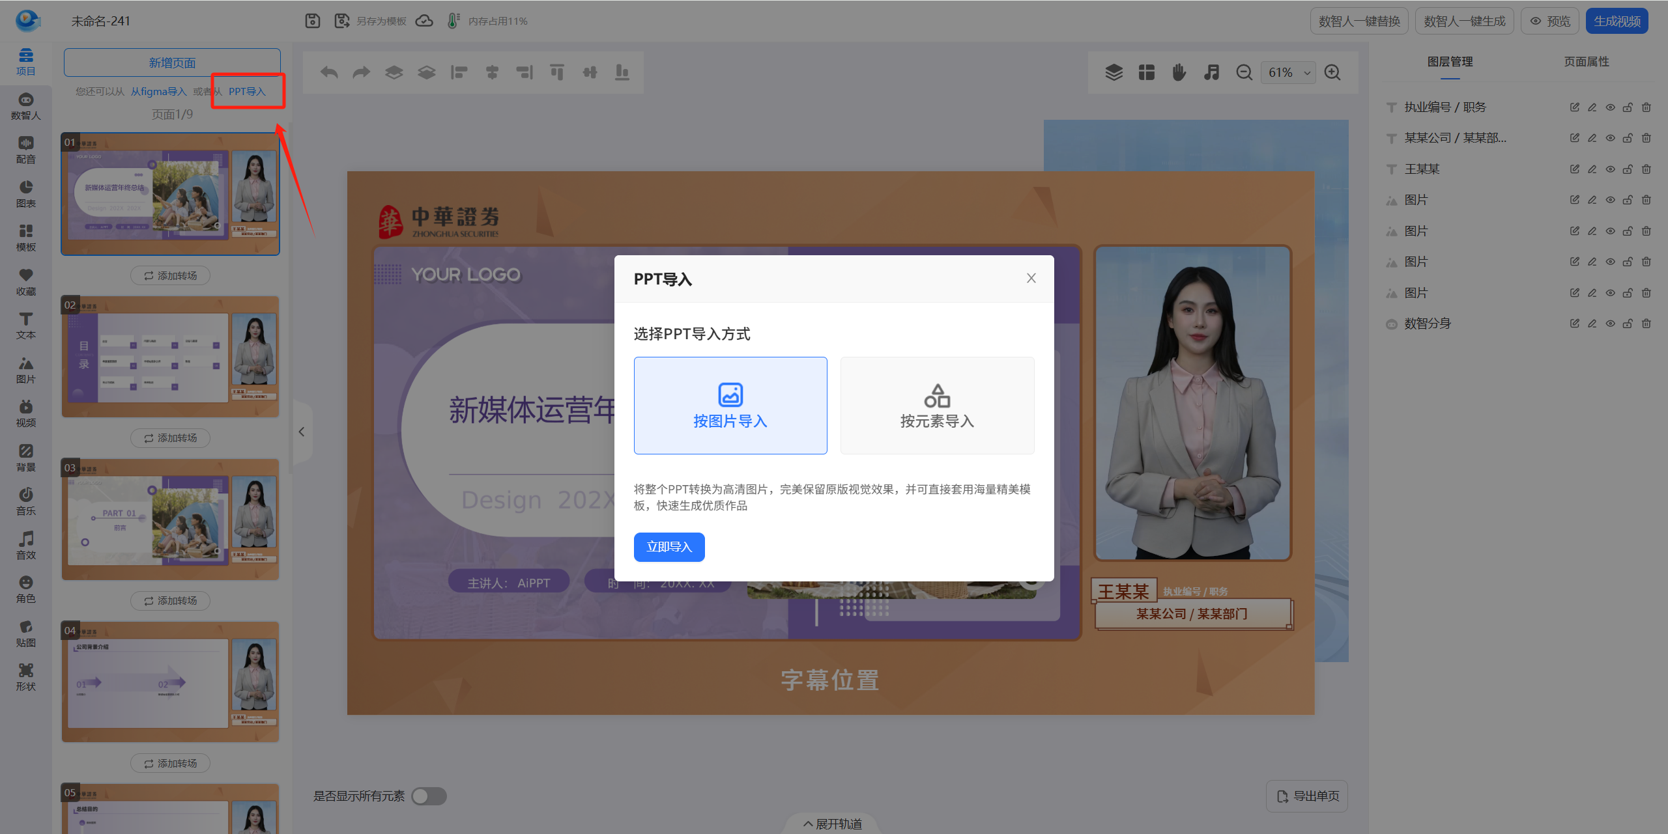
Task: Select the 按元素导入 import option
Action: coord(937,406)
